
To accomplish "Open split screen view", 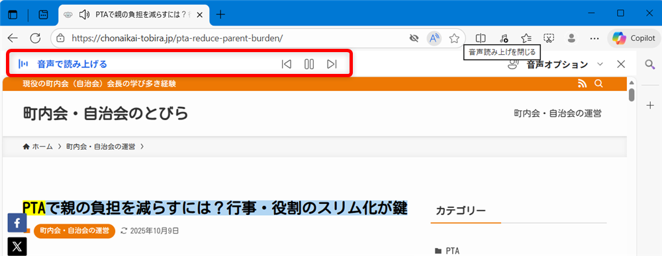I will 481,38.
